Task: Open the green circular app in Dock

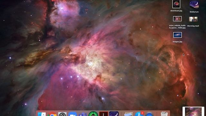Action: (93, 114)
